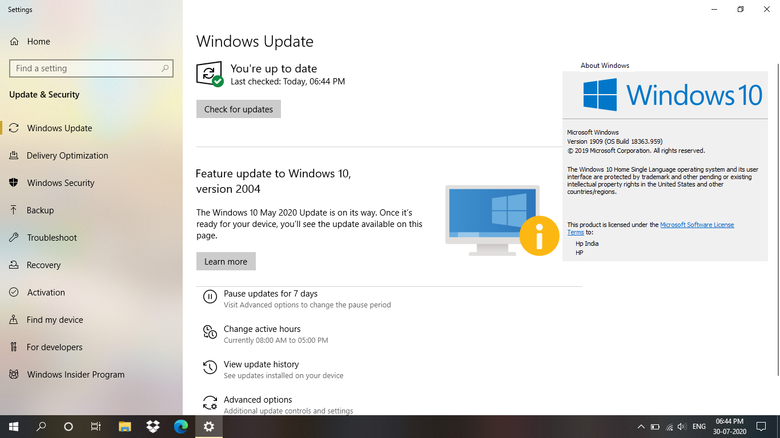The height and width of the screenshot is (438, 780).
Task: Click the Find my device person icon
Action: click(14, 320)
